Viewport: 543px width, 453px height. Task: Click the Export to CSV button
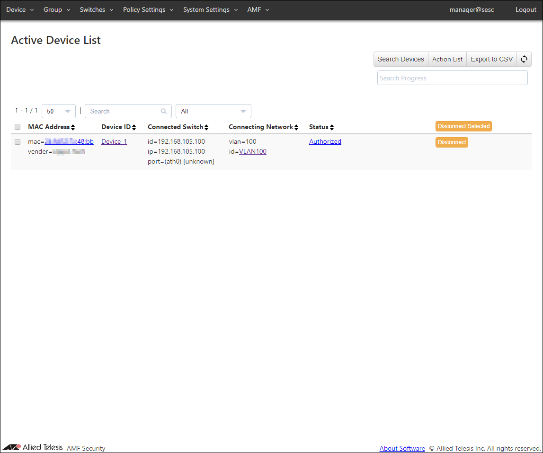tap(491, 59)
